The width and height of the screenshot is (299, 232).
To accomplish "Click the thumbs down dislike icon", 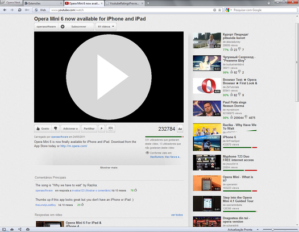I will pos(56,129).
